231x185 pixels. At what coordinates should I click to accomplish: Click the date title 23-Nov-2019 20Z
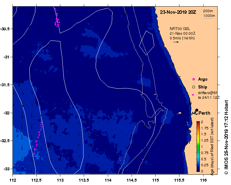(178, 12)
